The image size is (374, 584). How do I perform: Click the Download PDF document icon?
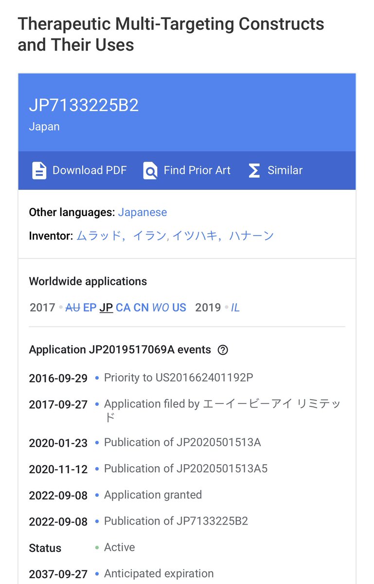[39, 170]
